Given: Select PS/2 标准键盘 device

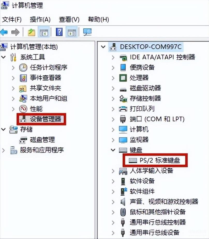Looking at the screenshot, I should [x=160, y=160].
